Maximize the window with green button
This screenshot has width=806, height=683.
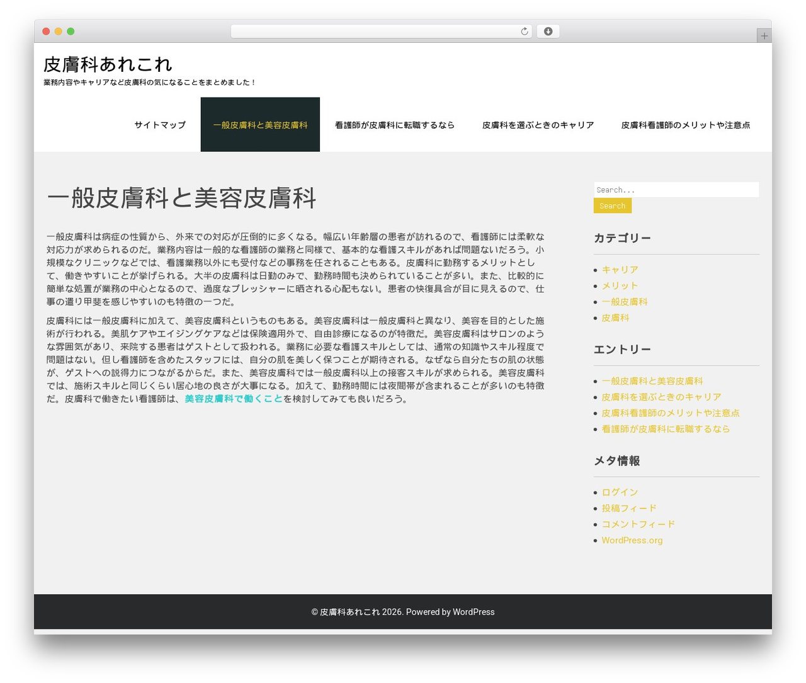(x=71, y=32)
